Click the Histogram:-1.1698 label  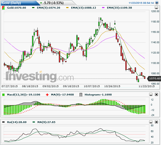(x=98, y=95)
